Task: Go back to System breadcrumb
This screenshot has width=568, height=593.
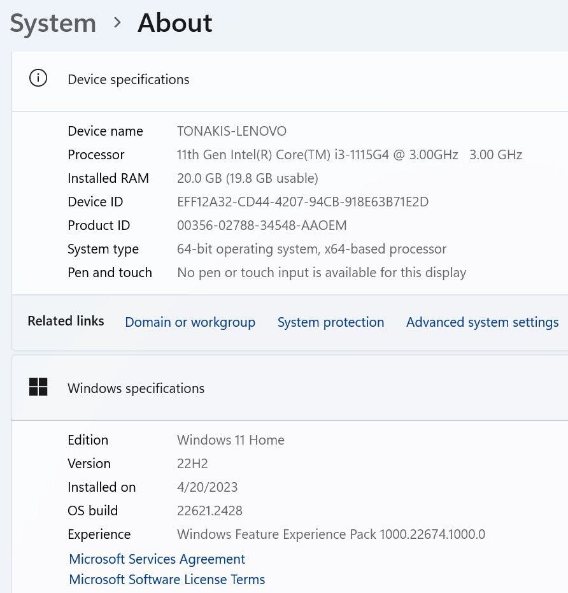Action: [x=53, y=24]
